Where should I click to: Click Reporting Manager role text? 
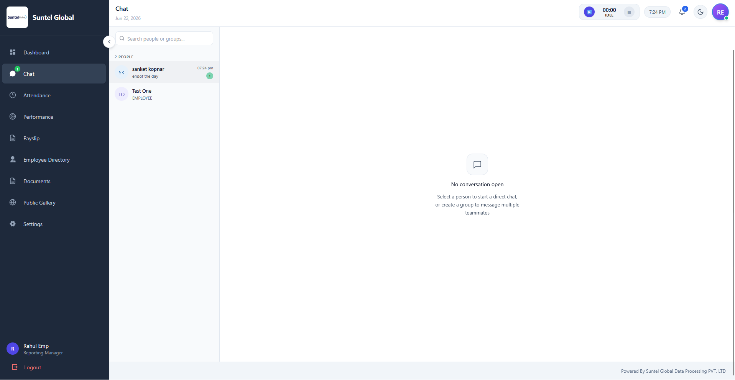tap(43, 353)
